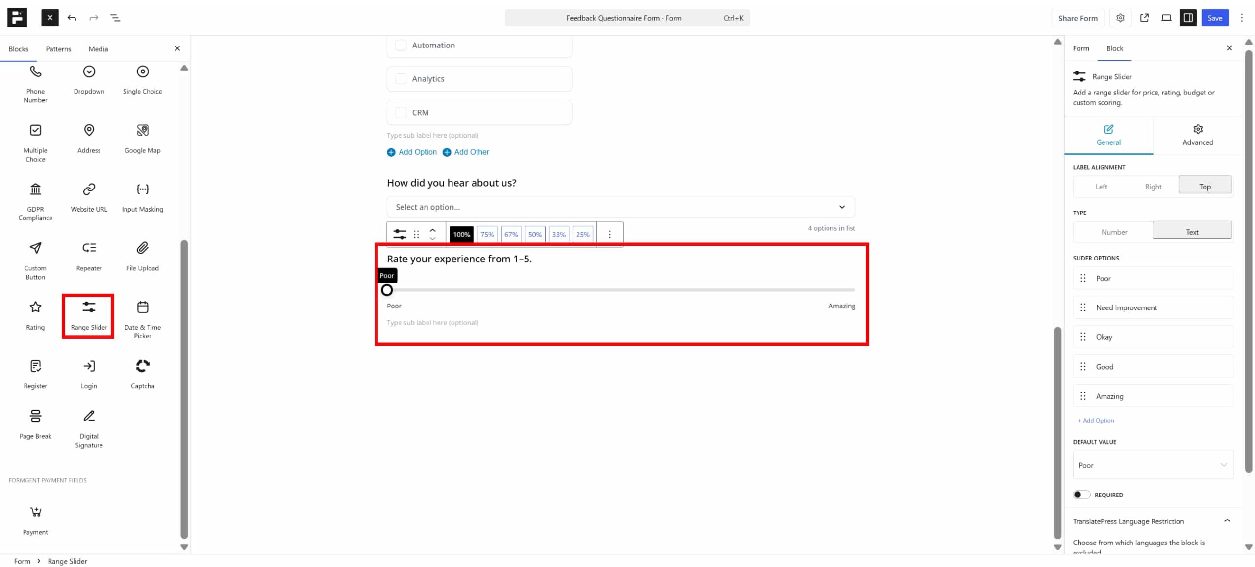Open form settings gear icon
1255x567 pixels.
(x=1120, y=18)
